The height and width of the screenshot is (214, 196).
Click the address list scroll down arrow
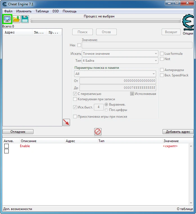pos(191,203)
